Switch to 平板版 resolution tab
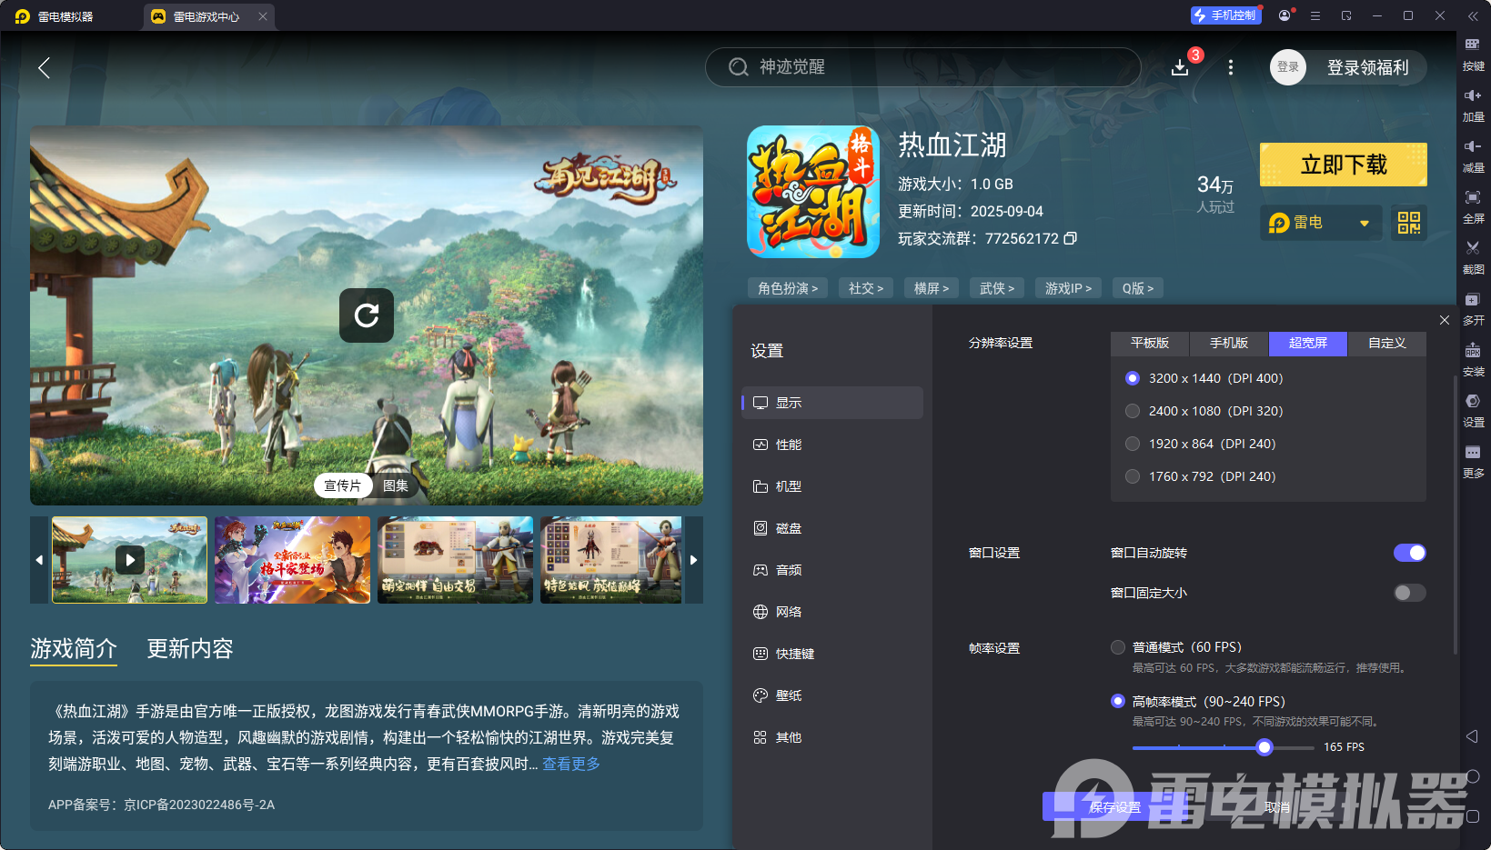The image size is (1491, 850). tap(1150, 343)
